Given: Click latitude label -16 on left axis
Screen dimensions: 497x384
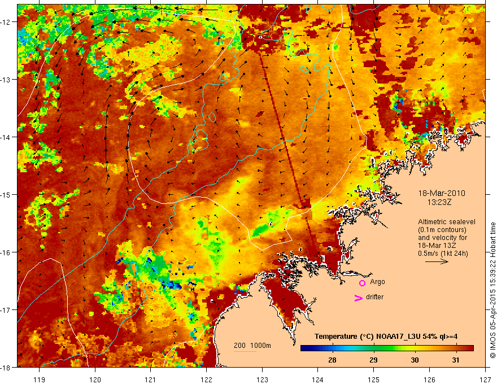Looking at the screenshot, I should pyautogui.click(x=6, y=252).
